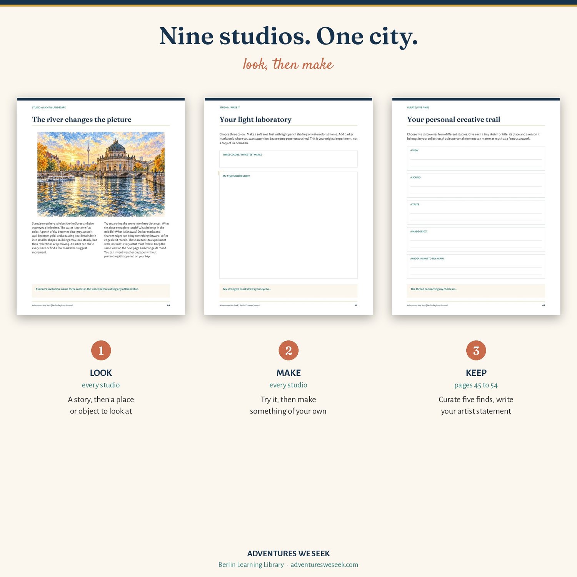This screenshot has width=577, height=577.
Task: Click the number 1 circle badge
Action: click(x=101, y=350)
